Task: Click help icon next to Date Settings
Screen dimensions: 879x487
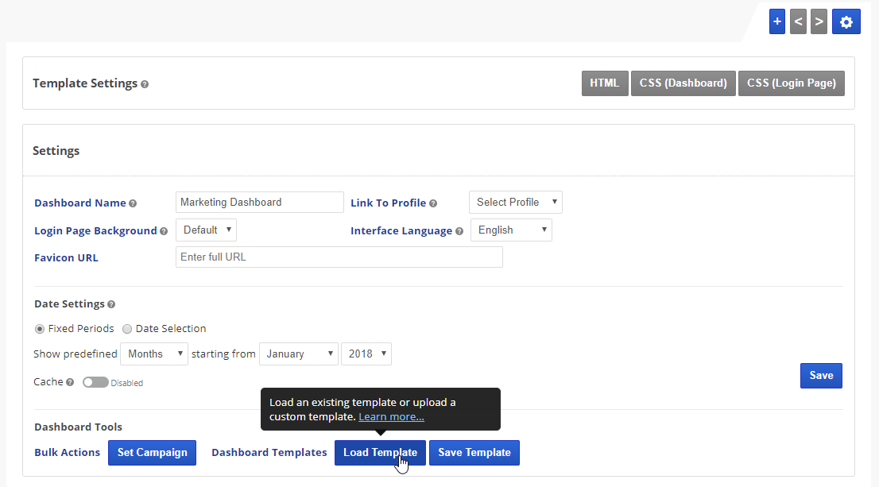Action: pos(111,304)
